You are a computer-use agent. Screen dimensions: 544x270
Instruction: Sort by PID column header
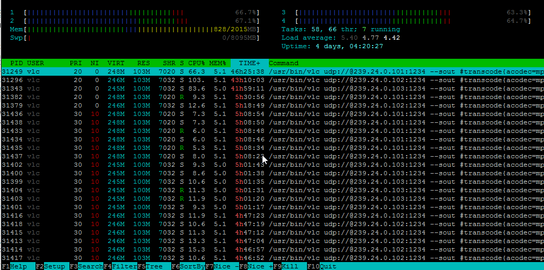click(x=16, y=63)
